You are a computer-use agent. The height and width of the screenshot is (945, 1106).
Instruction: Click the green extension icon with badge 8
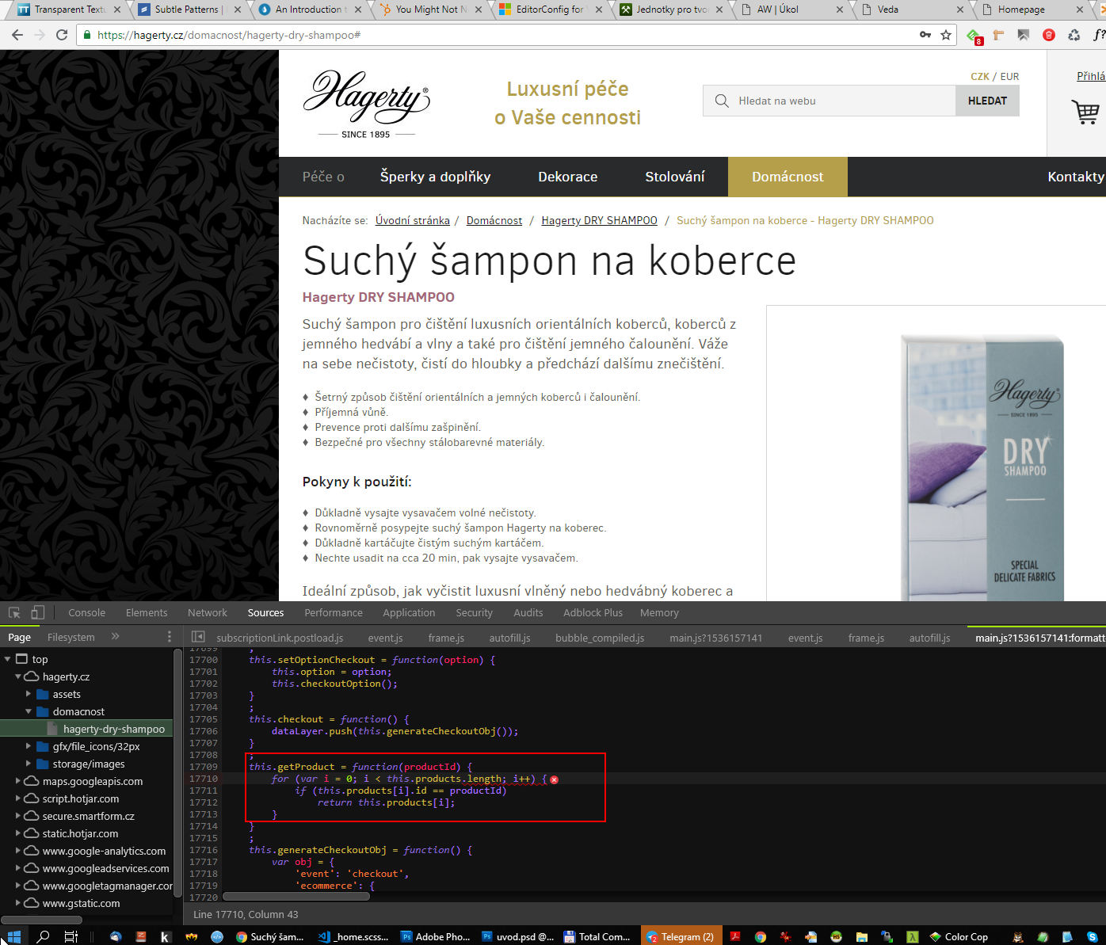(974, 36)
